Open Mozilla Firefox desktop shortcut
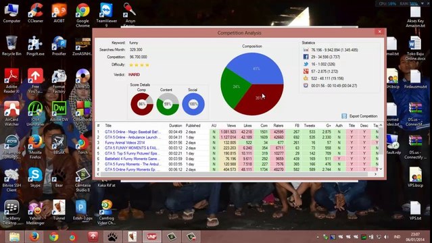The image size is (432, 243). click(x=35, y=147)
